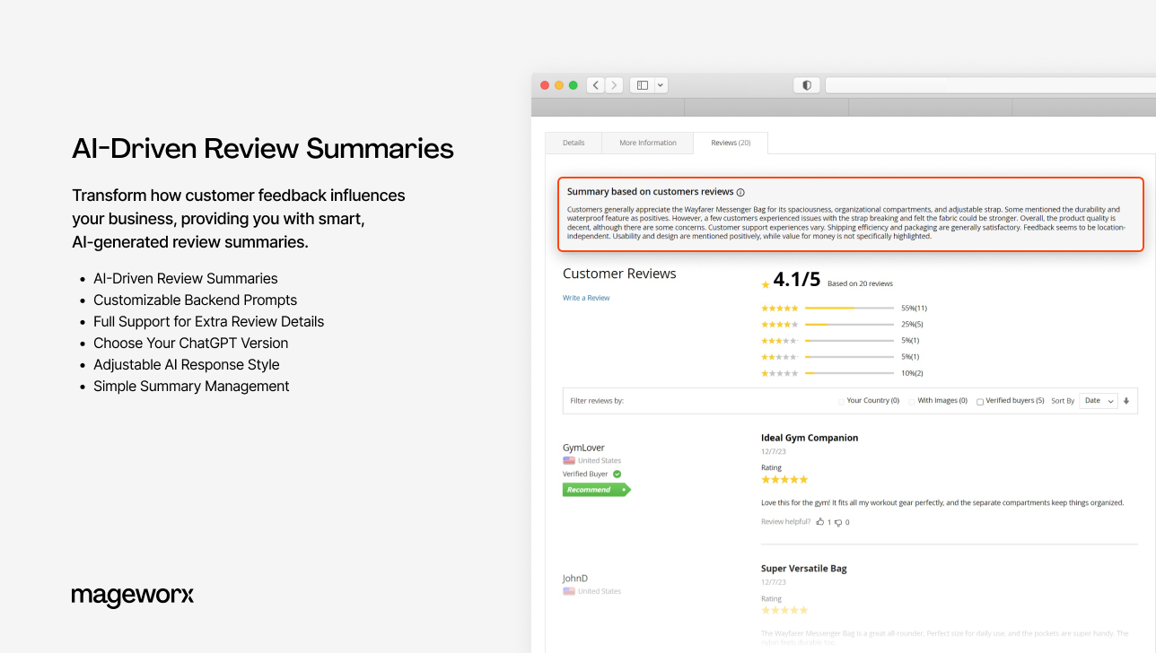The height and width of the screenshot is (653, 1156).
Task: Expand the browser Reader view shield menu
Action: tap(806, 84)
